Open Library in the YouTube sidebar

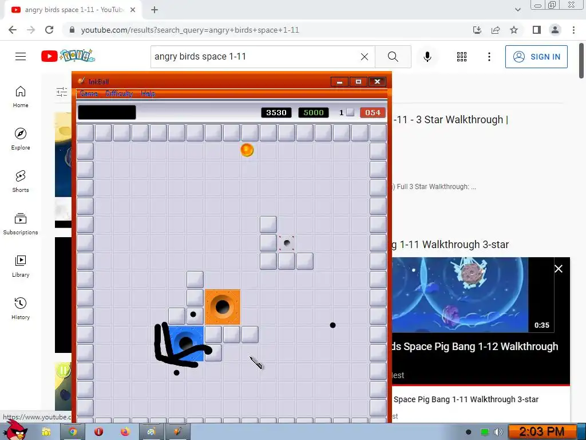click(x=21, y=266)
